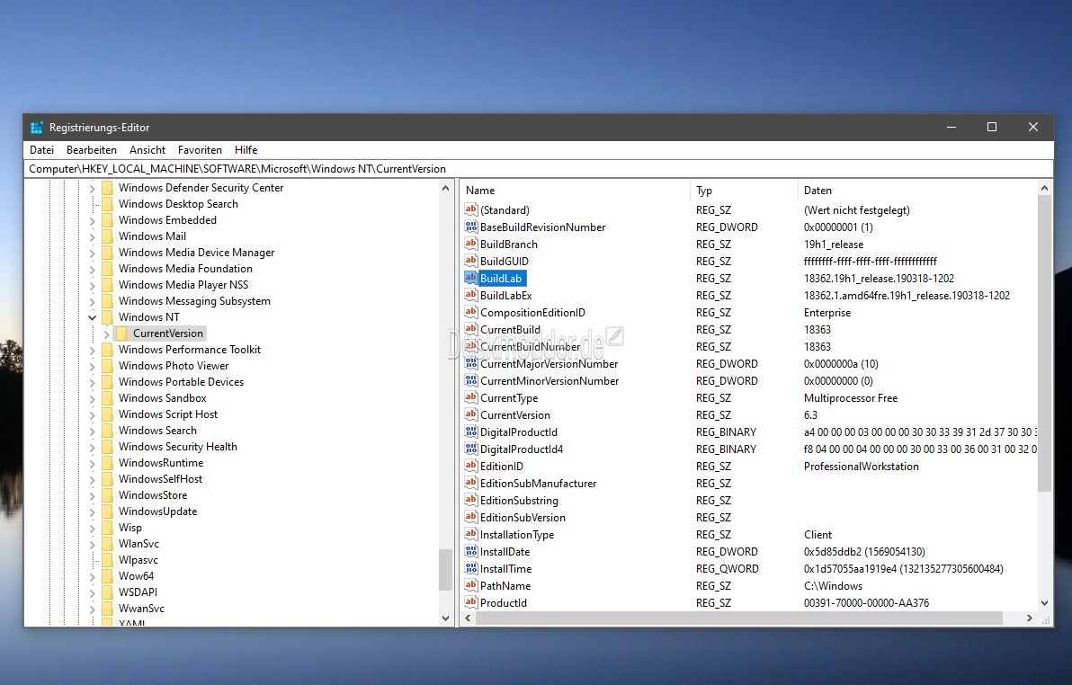Screen dimensions: 1072x685
Task: Click the Registrierungs-Editor title bar app icon
Action: coord(37,127)
